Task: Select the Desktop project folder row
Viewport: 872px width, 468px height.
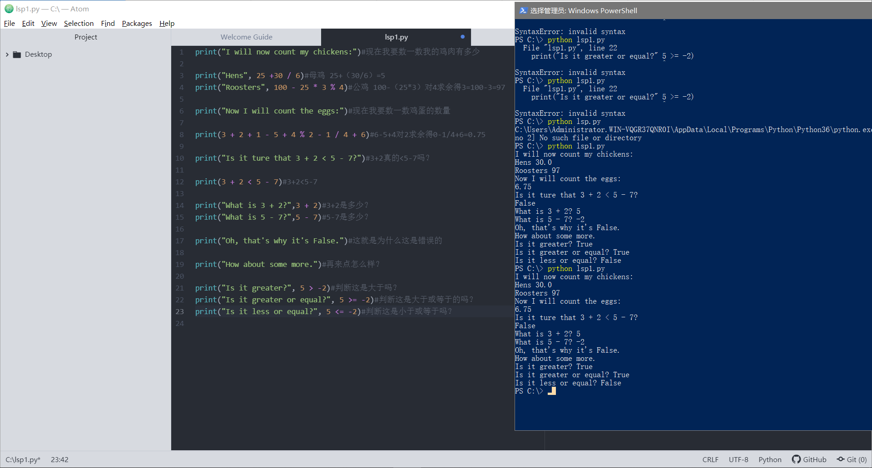Action: tap(86, 54)
